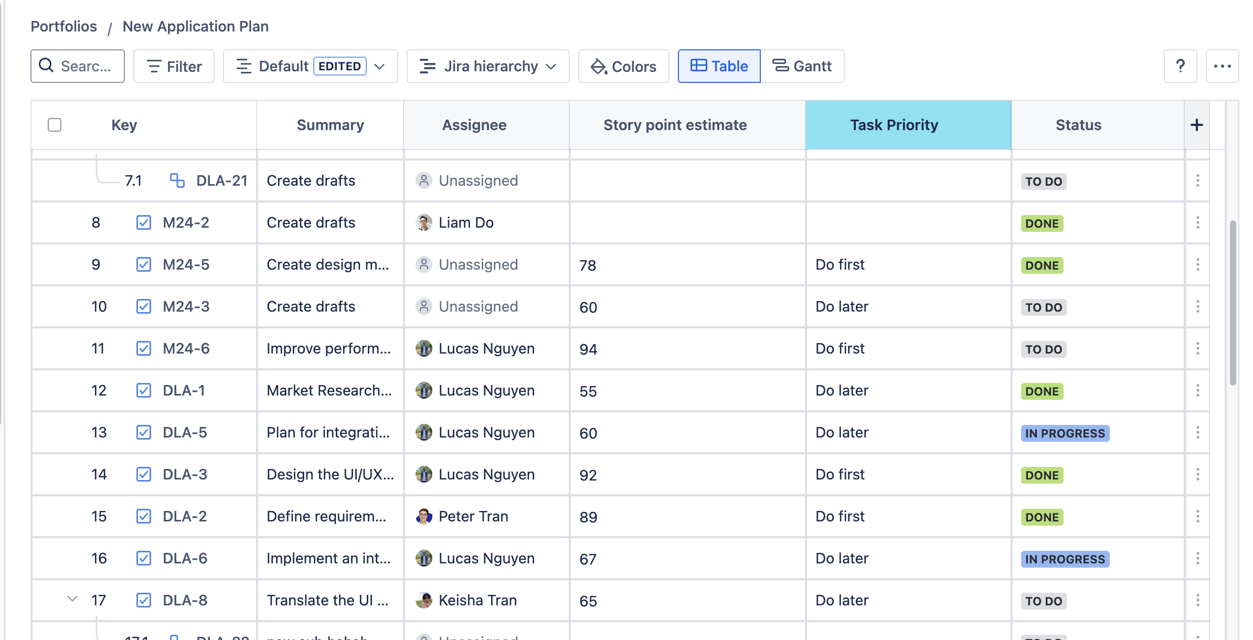The height and width of the screenshot is (640, 1253).
Task: Click the task type checkbox icon for M24-5
Action: point(144,264)
